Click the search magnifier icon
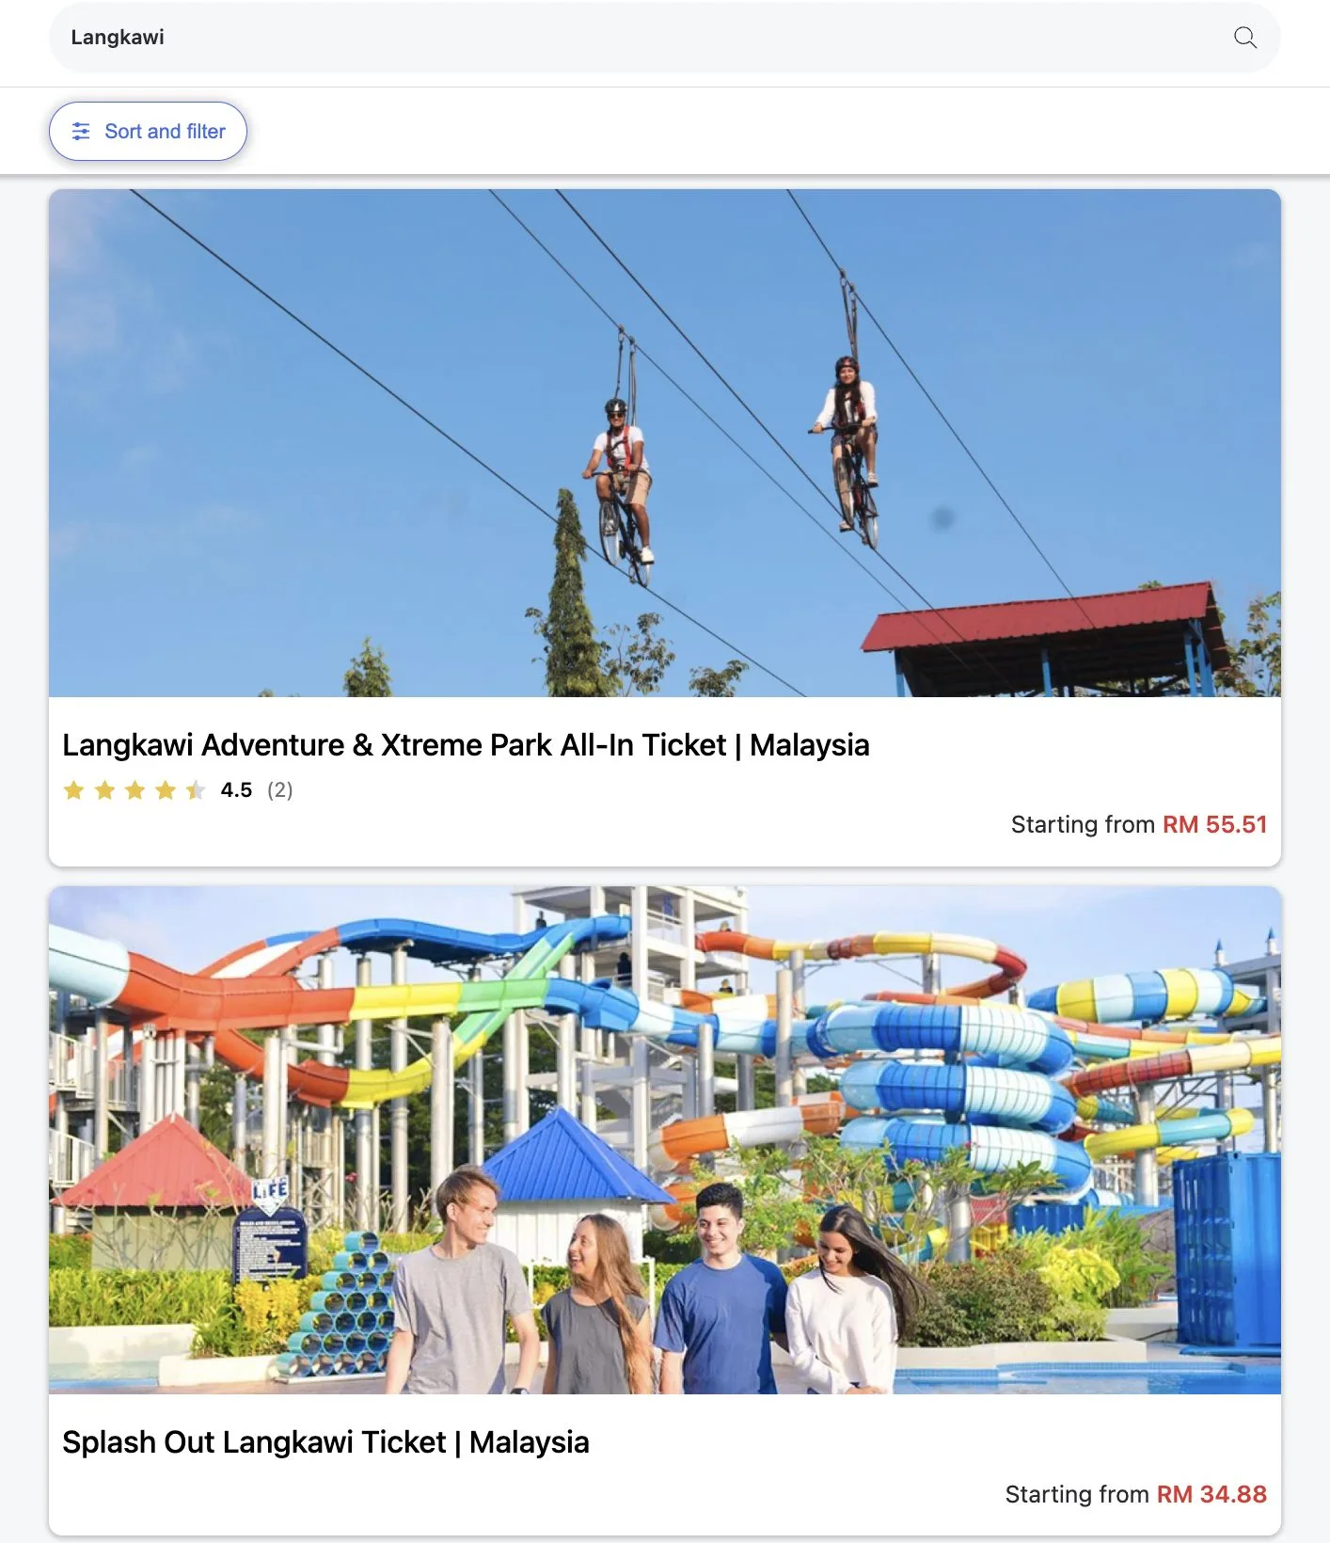Viewport: 1330px width, 1543px height. click(1244, 38)
